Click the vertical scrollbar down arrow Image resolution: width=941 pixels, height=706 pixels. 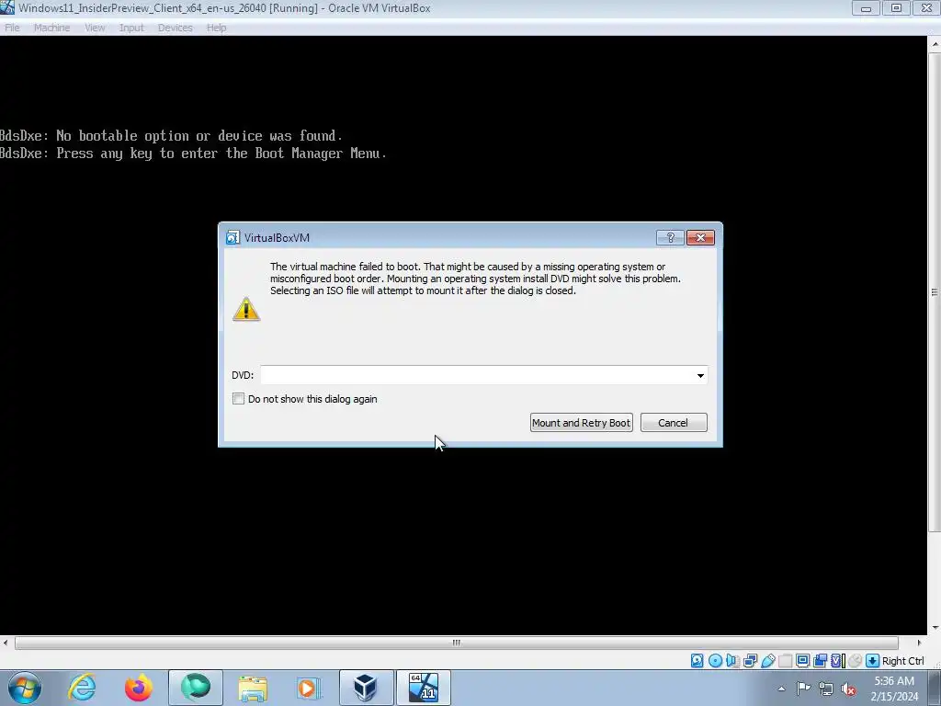[935, 629]
